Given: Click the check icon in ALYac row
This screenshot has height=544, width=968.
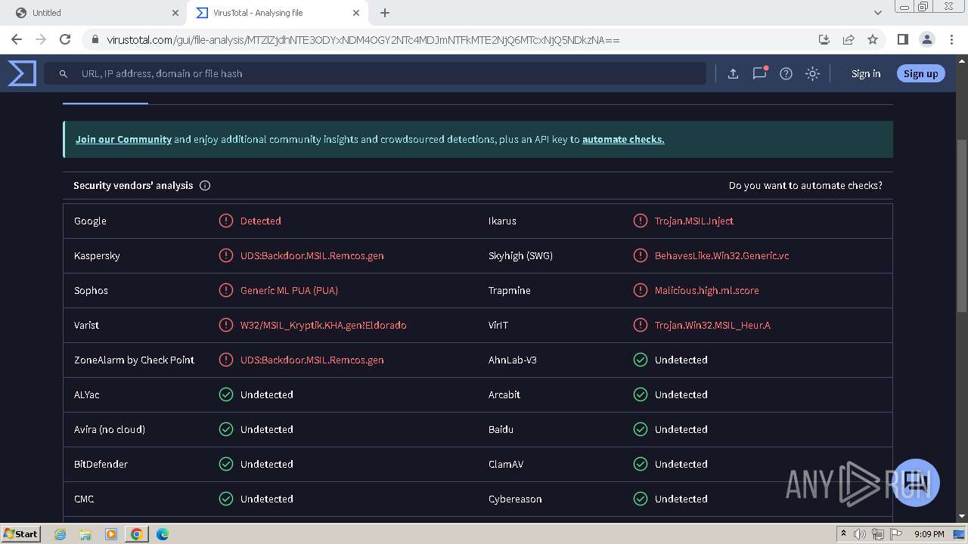Looking at the screenshot, I should [x=226, y=394].
